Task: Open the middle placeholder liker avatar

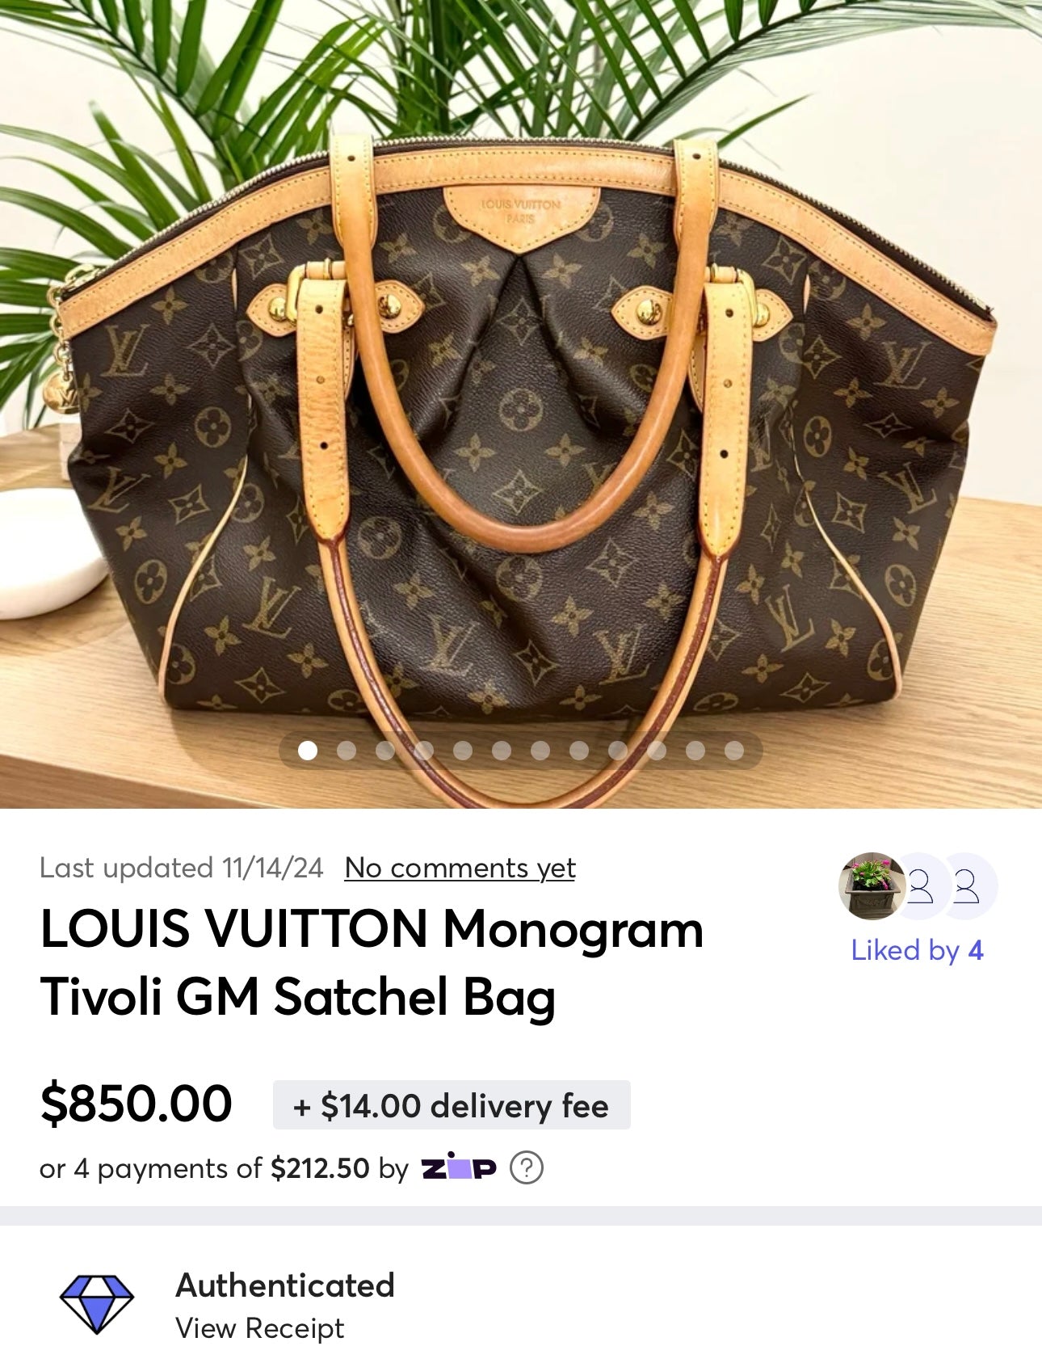Action: (x=921, y=886)
